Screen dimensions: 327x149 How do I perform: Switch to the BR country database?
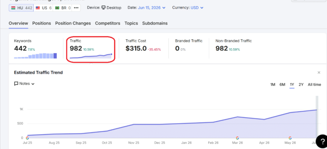[63, 8]
